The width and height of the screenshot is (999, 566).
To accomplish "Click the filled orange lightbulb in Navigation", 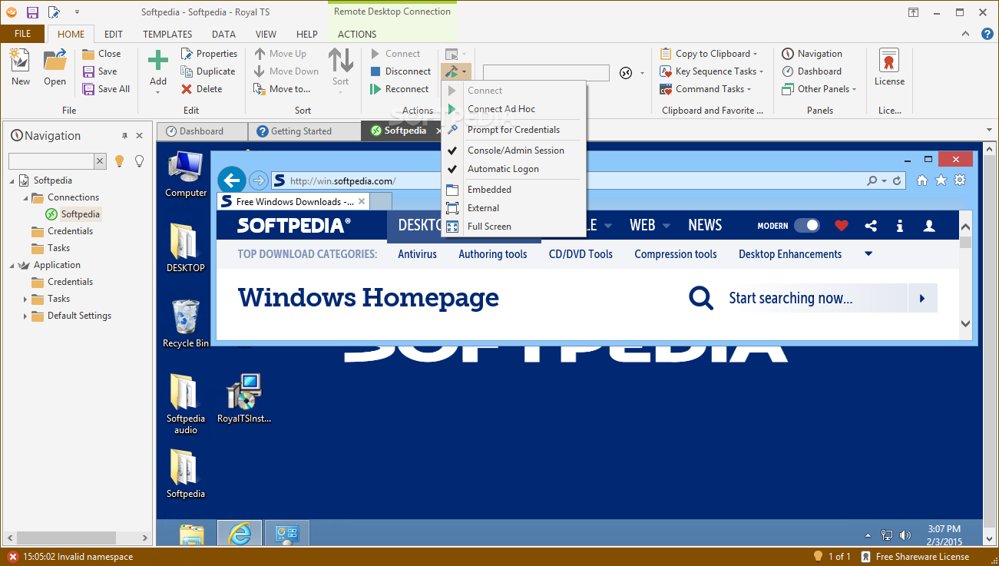I will pyautogui.click(x=120, y=161).
